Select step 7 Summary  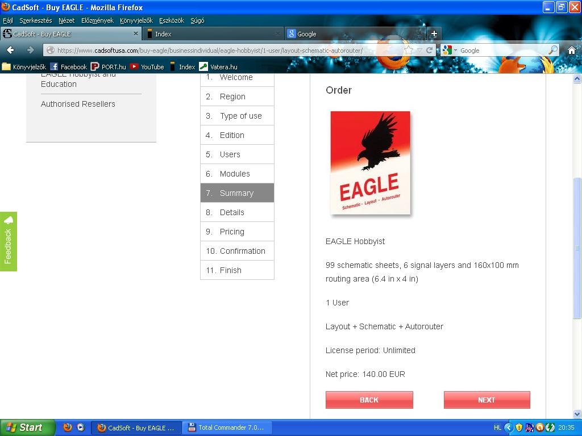point(237,193)
